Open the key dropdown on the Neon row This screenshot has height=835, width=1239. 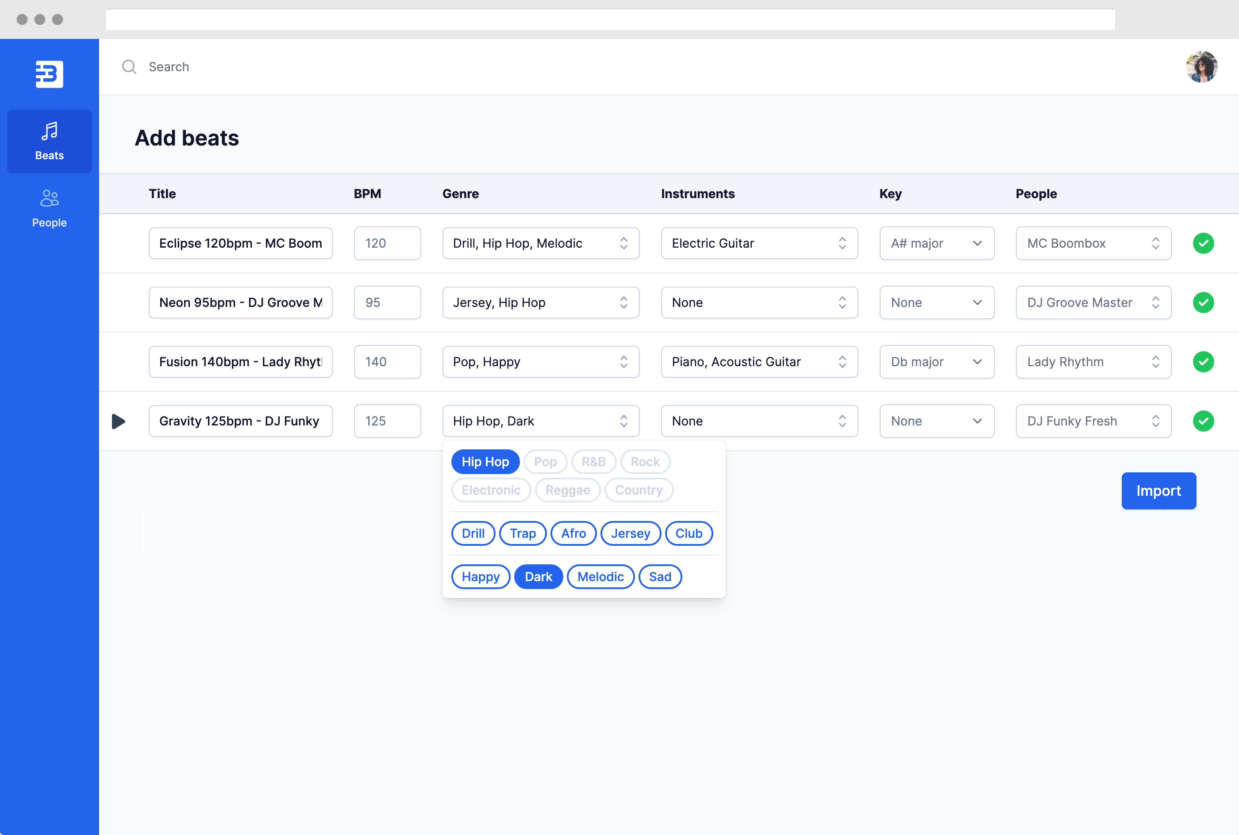pos(936,303)
